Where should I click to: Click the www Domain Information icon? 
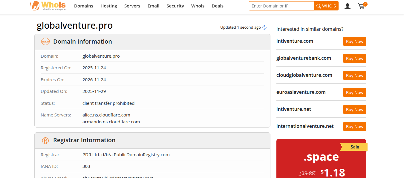click(x=45, y=42)
